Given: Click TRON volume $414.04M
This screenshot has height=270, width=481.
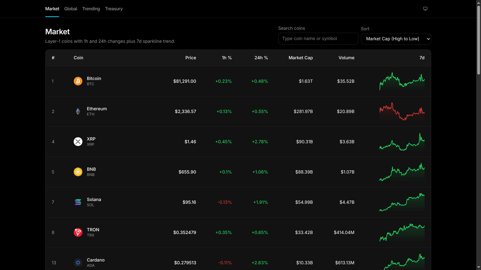Looking at the screenshot, I should point(344,232).
